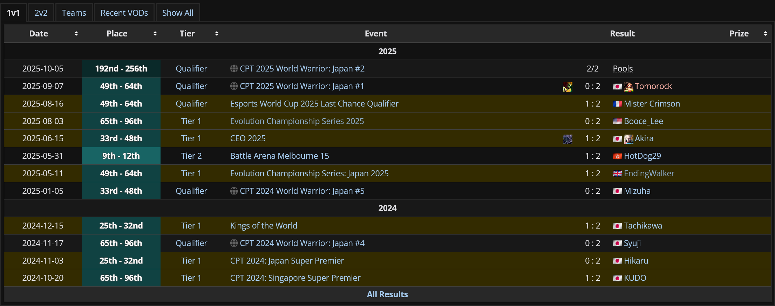The height and width of the screenshot is (306, 775).
Task: Click the Japan flag beside Mizuha
Action: [617, 191]
